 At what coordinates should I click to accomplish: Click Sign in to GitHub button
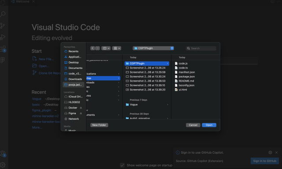[x=264, y=161]
